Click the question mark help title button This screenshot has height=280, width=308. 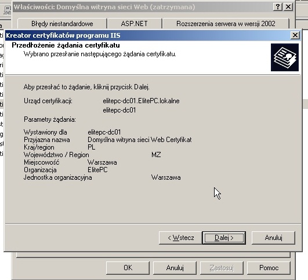click(278, 7)
